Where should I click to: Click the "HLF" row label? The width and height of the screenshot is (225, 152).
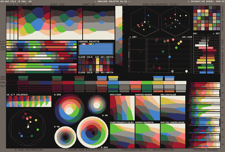point(3,86)
